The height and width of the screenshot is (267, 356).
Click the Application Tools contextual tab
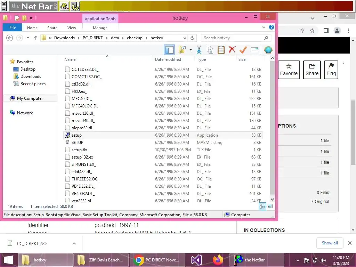point(100,19)
